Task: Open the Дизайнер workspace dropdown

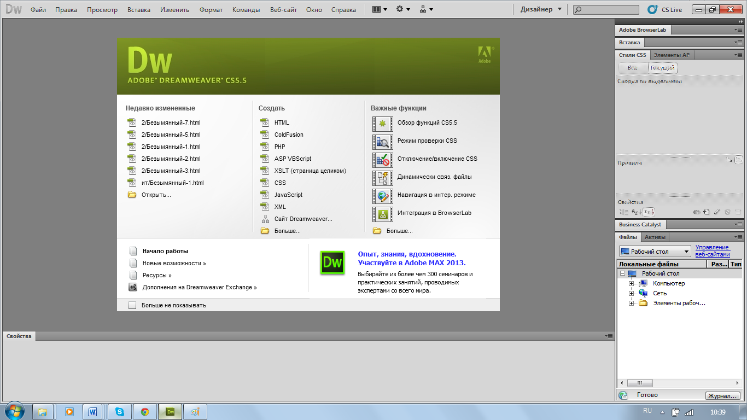Action: [x=541, y=9]
